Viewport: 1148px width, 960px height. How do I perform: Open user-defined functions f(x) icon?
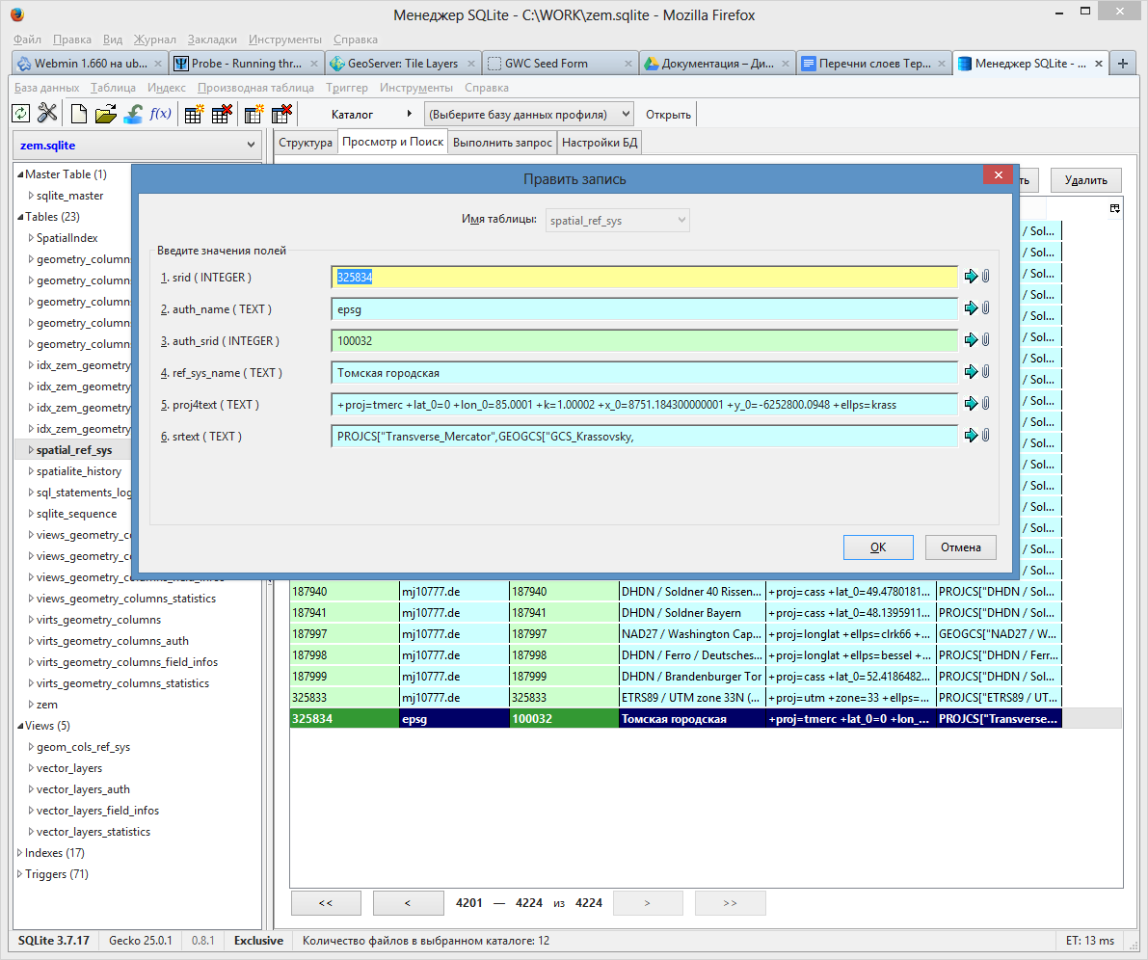160,114
